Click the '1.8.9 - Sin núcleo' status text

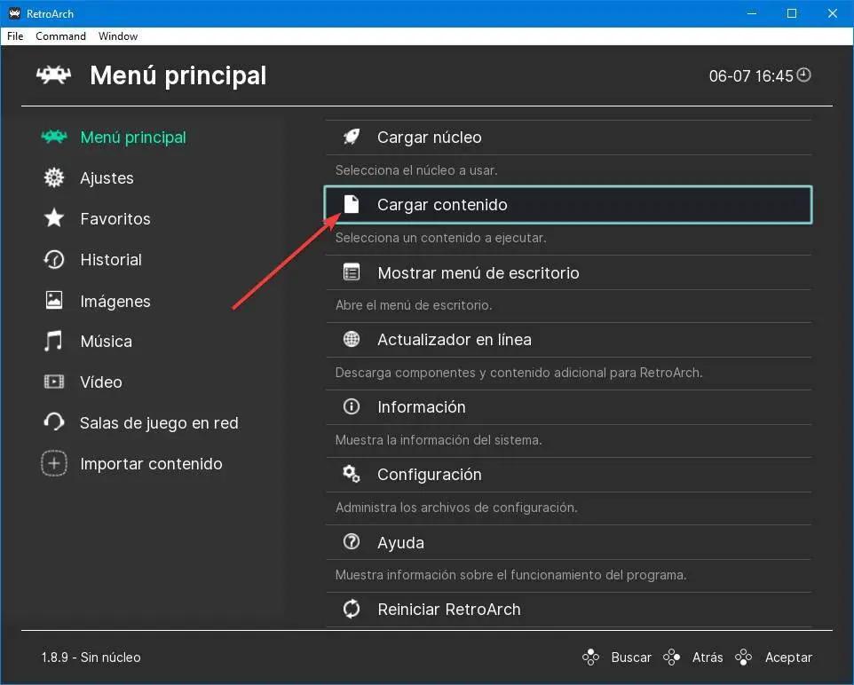tap(91, 657)
